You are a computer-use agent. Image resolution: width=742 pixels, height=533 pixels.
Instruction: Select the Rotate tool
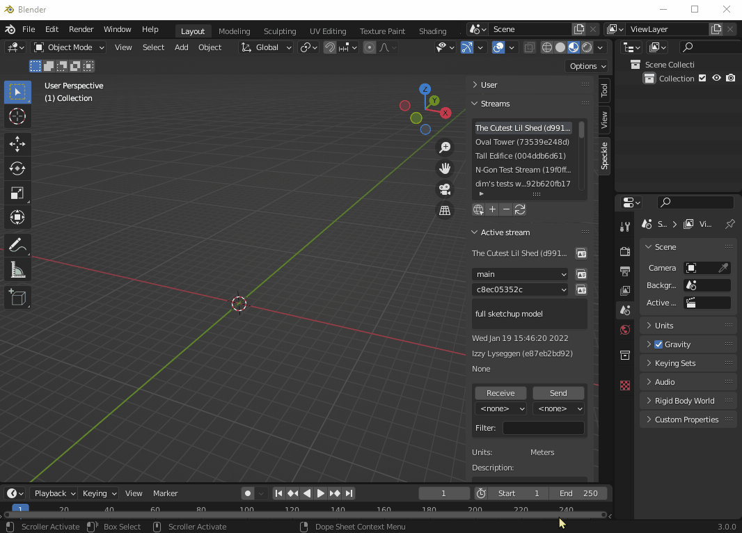(x=17, y=168)
